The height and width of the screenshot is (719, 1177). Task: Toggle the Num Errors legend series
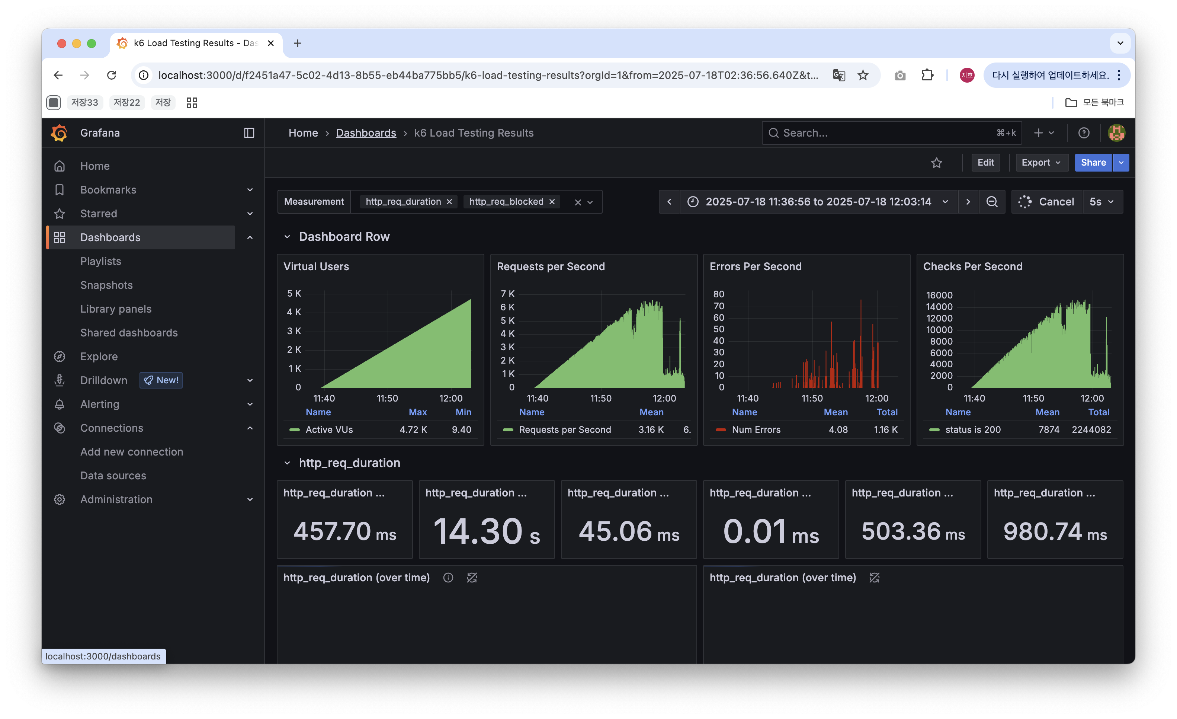click(756, 429)
